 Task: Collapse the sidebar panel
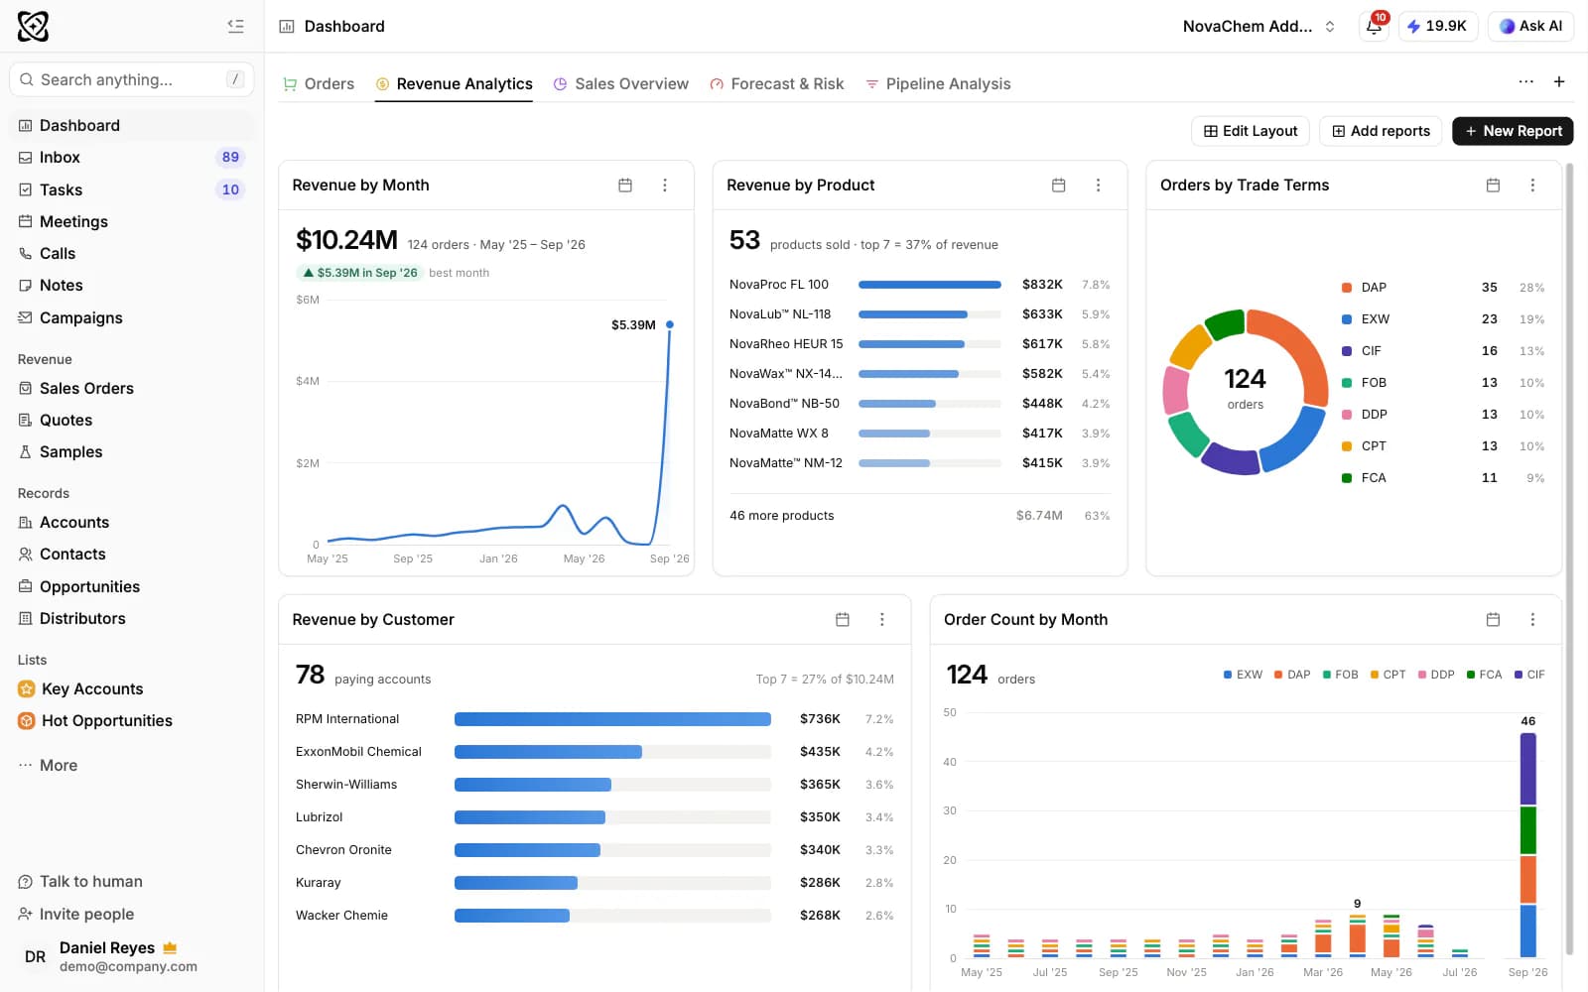click(x=235, y=26)
